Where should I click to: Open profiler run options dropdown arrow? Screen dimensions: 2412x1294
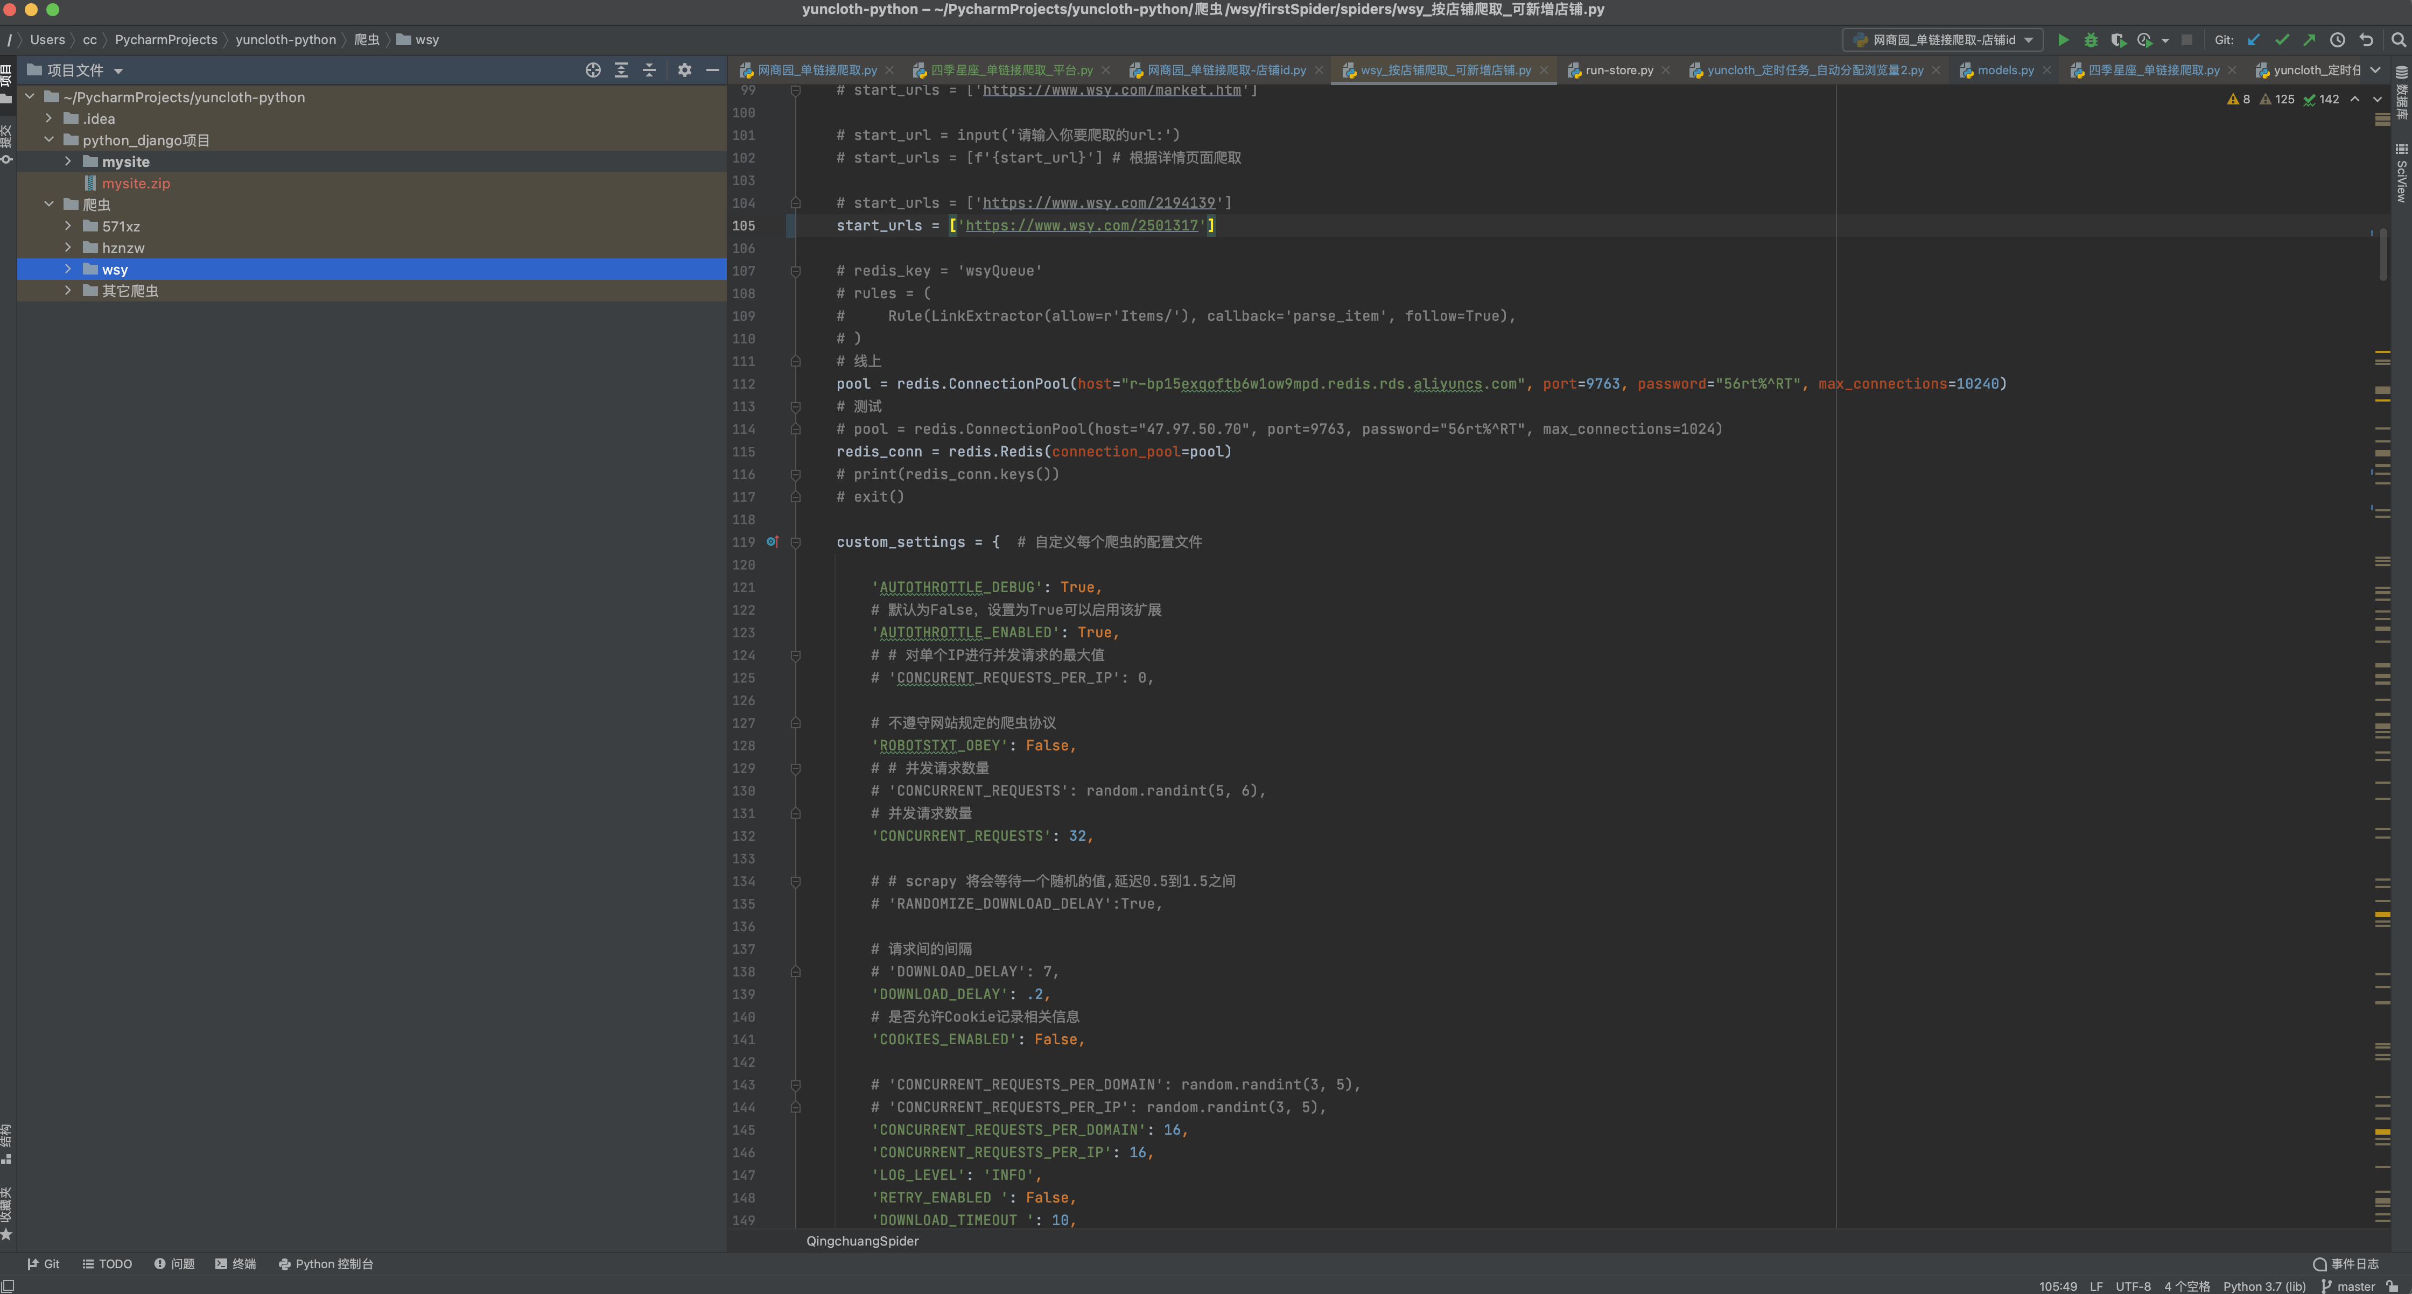tap(2165, 41)
